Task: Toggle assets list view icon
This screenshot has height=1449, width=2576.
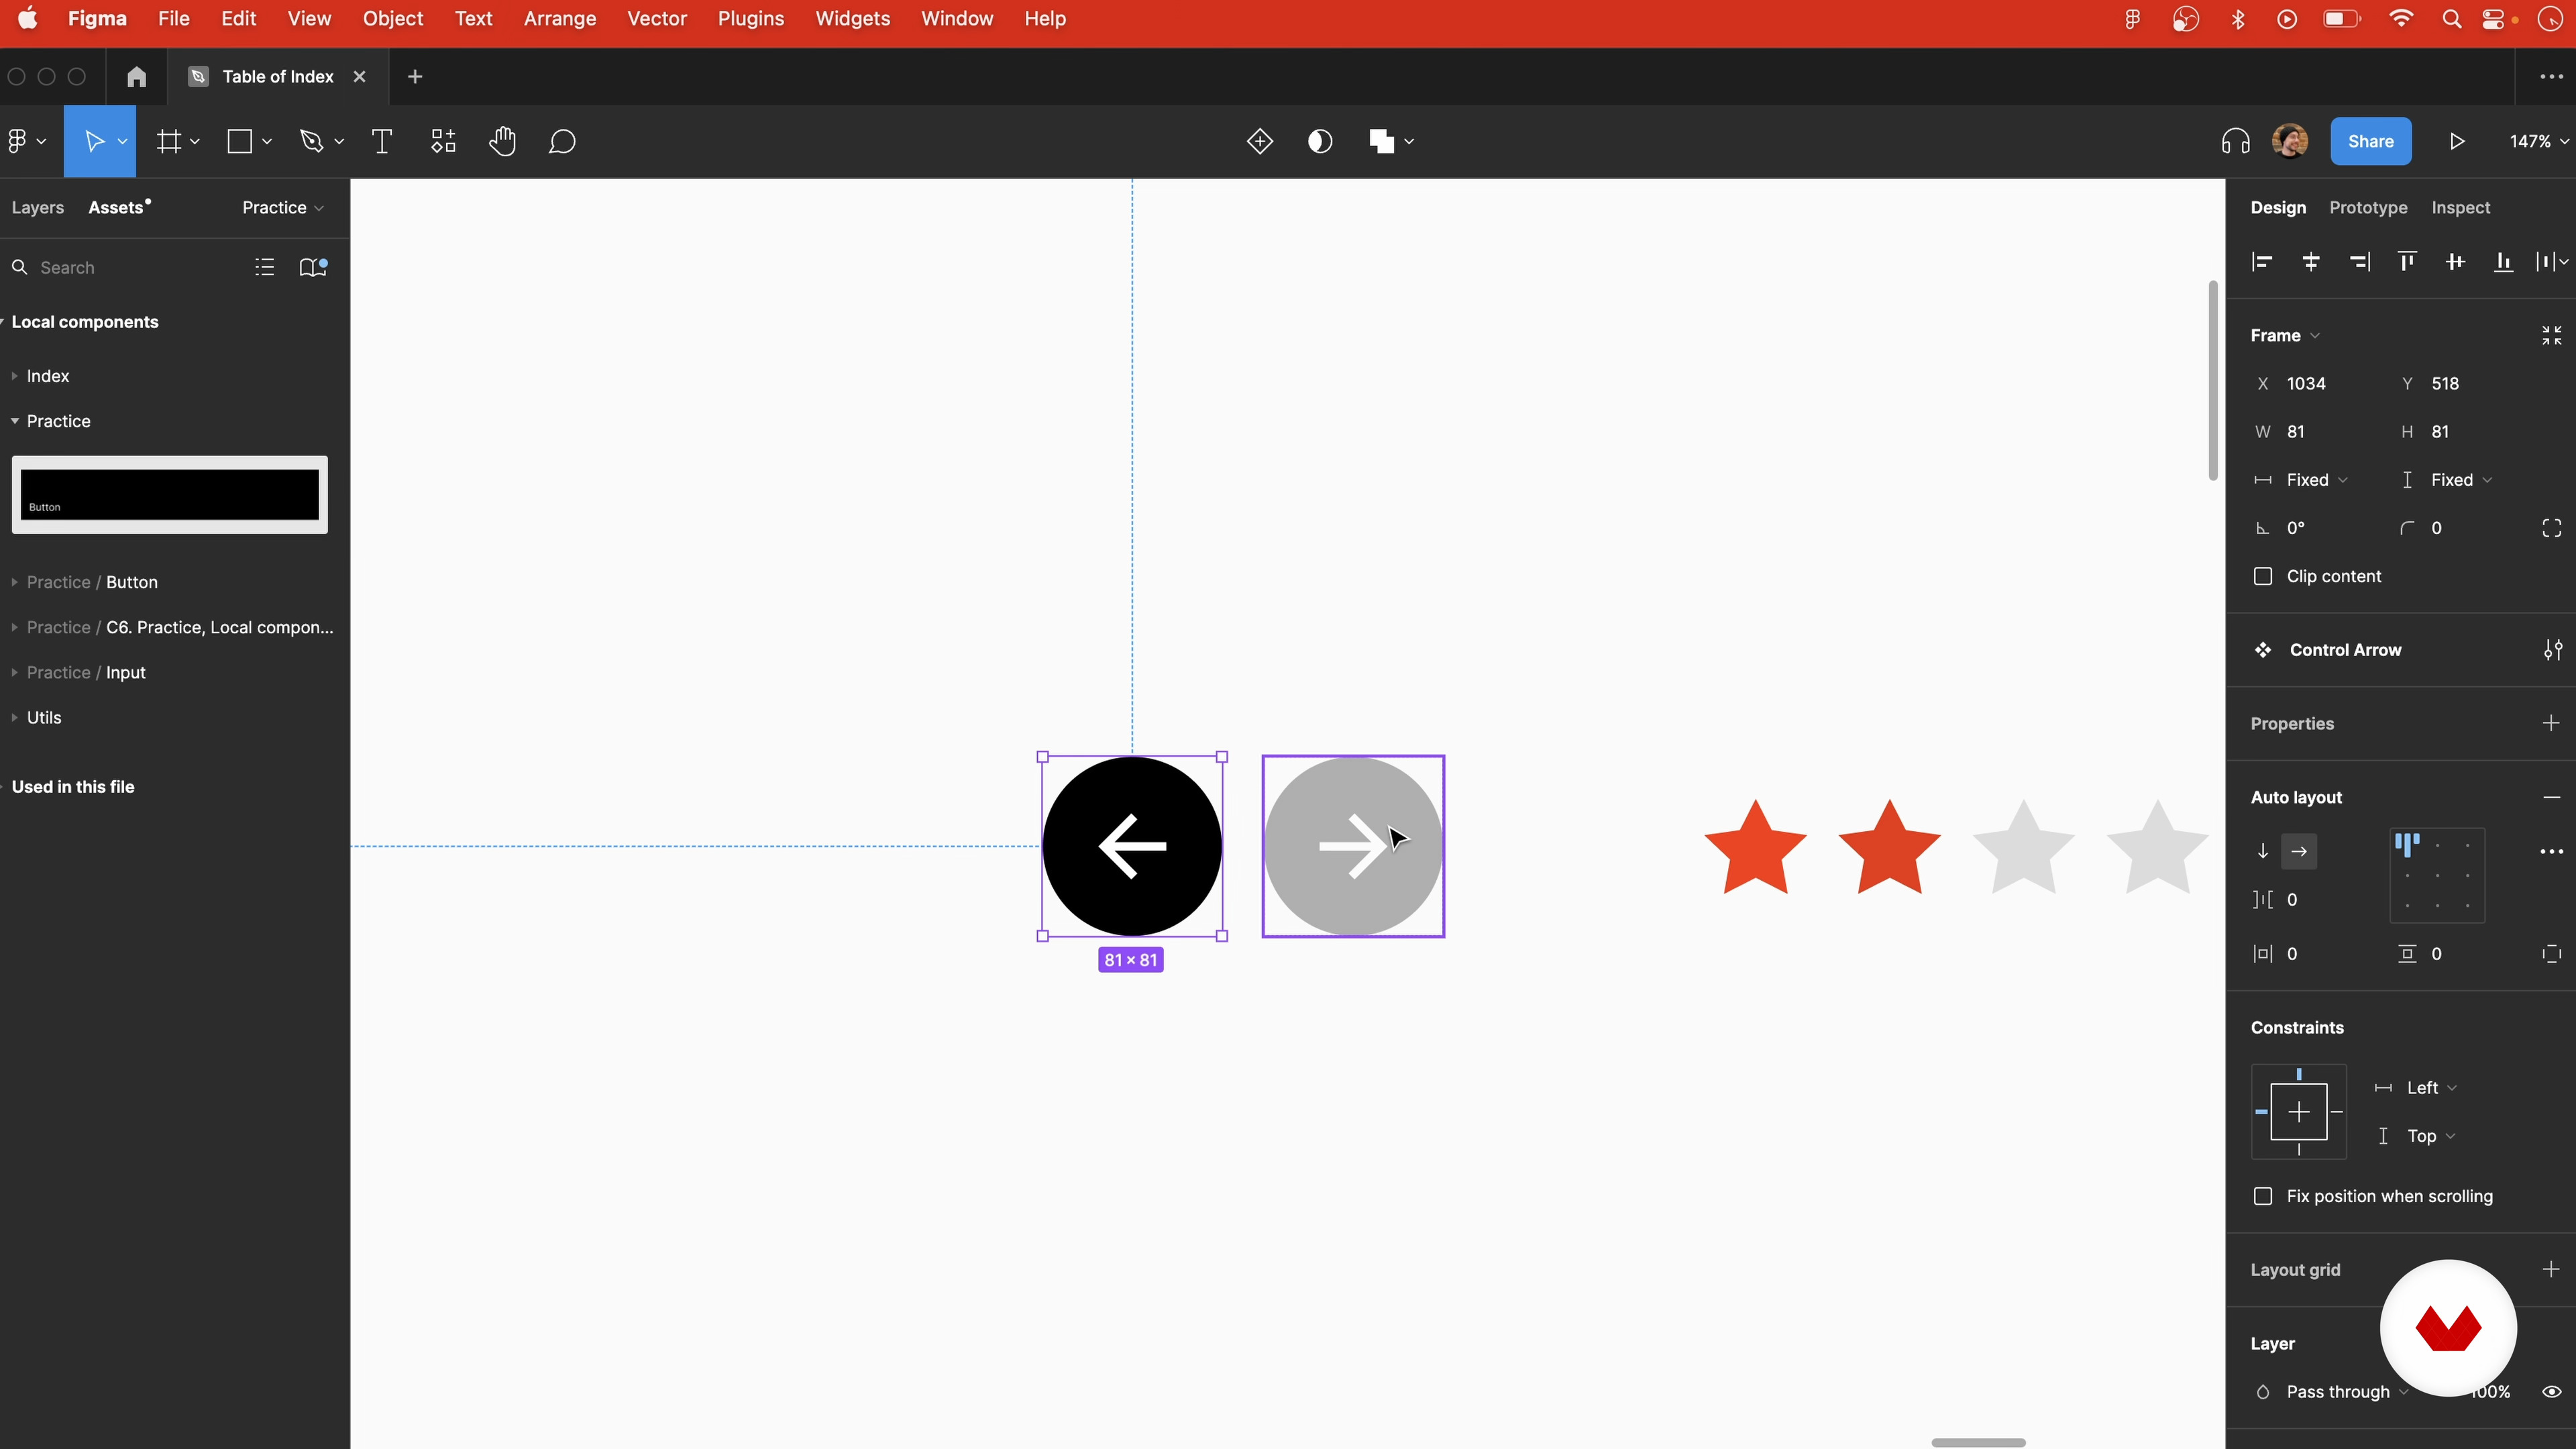Action: coord(264,267)
